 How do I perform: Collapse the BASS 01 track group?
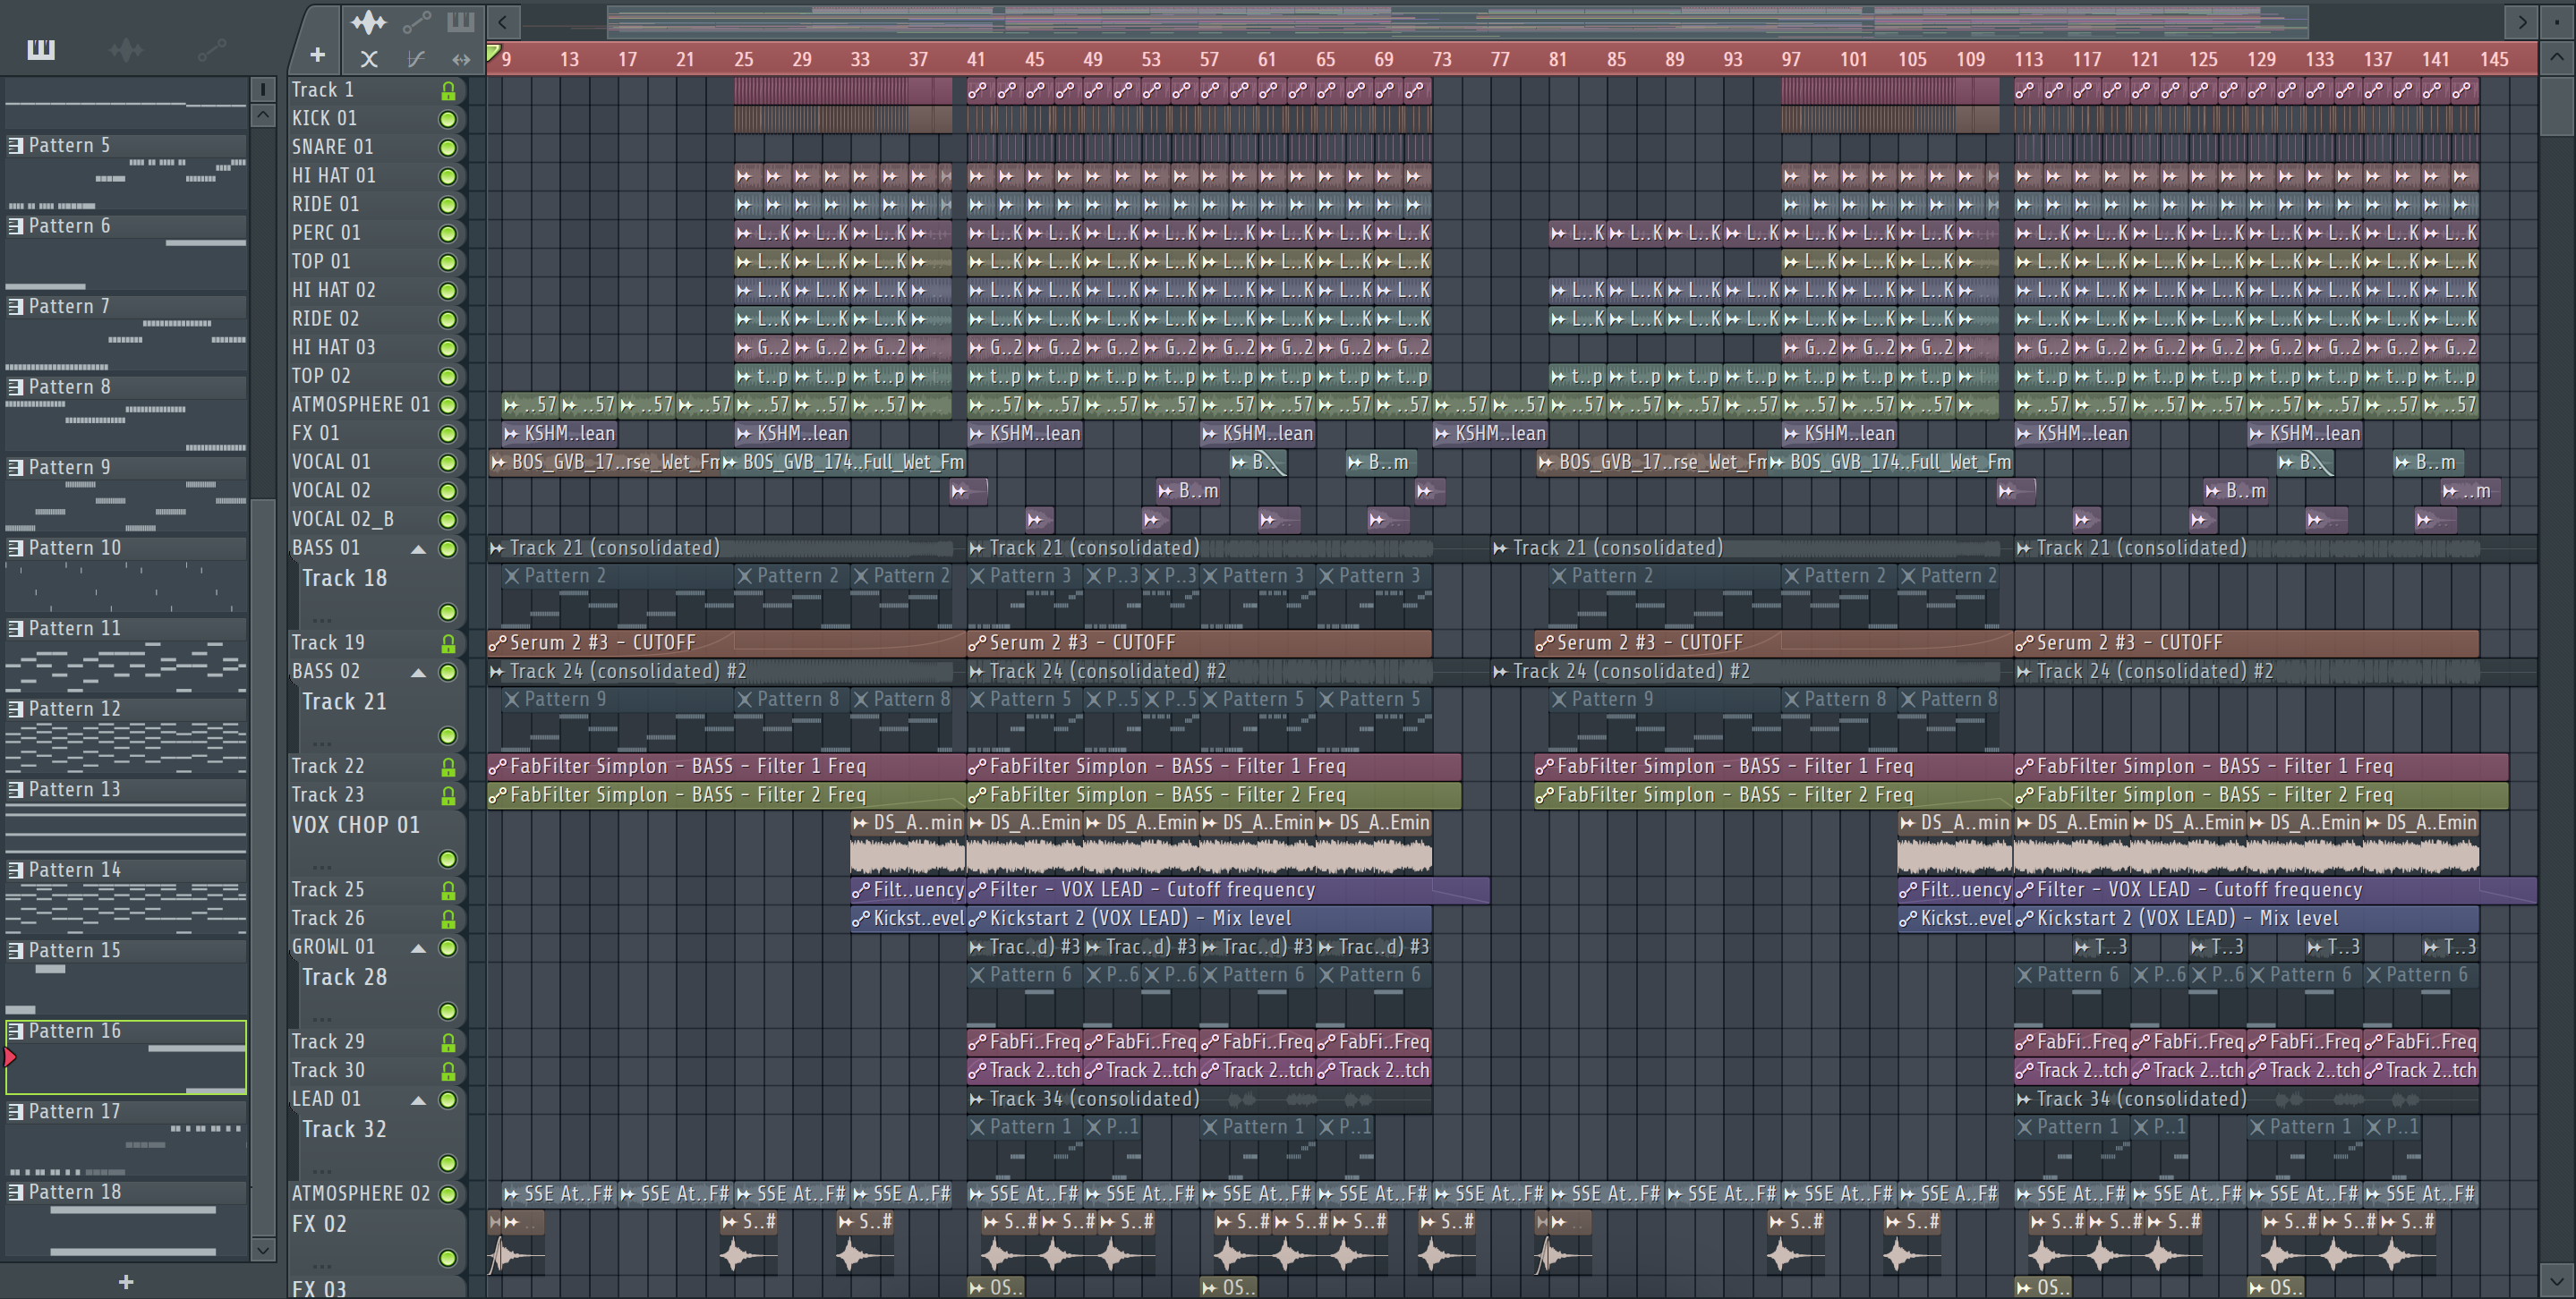(x=419, y=549)
